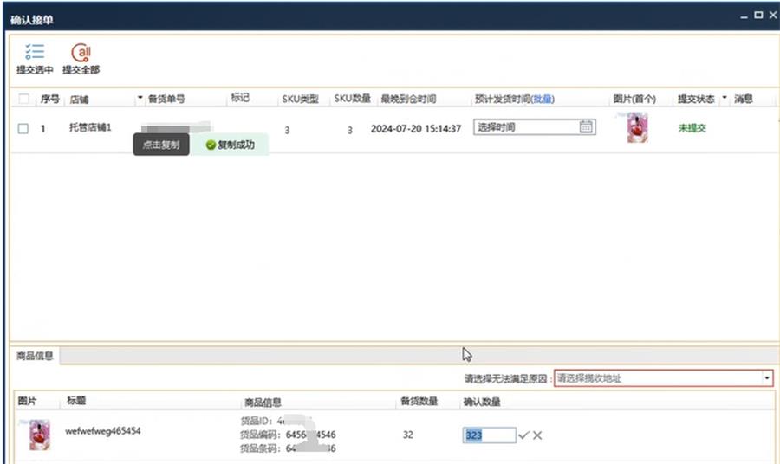
Task: Click the confirm quantity input showing 323
Action: tap(489, 435)
